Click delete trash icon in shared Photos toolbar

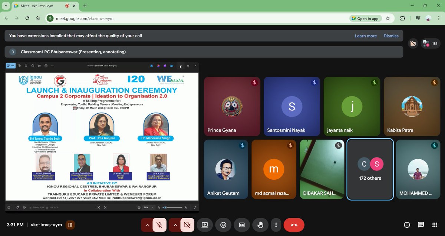[x=26, y=66]
